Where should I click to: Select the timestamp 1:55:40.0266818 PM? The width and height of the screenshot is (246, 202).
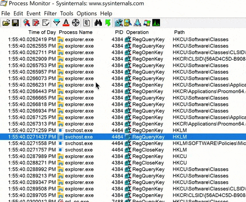coord(32,104)
